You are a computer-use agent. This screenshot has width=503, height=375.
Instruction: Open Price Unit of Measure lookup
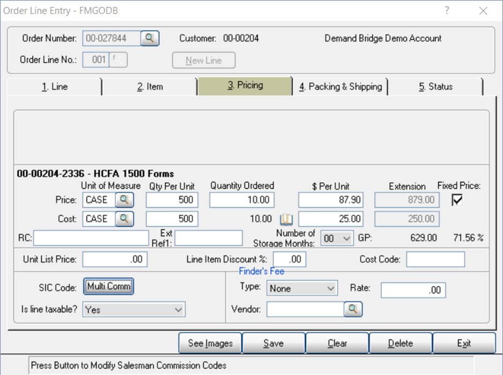(x=124, y=200)
